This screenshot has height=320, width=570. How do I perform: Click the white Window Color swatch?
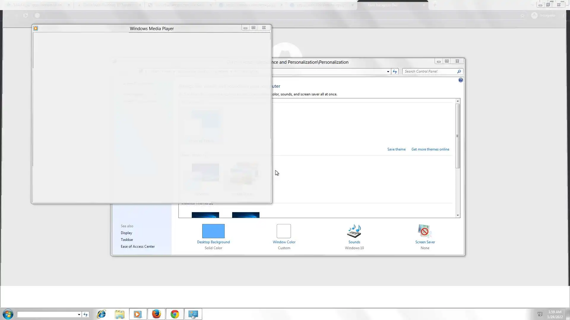[x=284, y=231]
